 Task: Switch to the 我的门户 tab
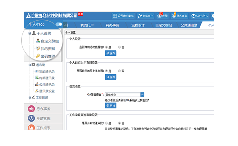coord(87,25)
